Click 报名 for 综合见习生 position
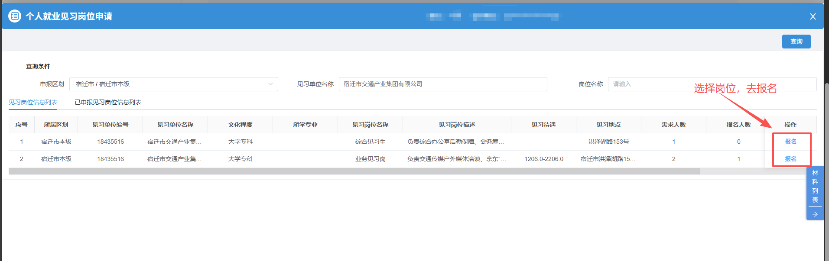Viewport: 829px width, 261px height. [x=790, y=142]
